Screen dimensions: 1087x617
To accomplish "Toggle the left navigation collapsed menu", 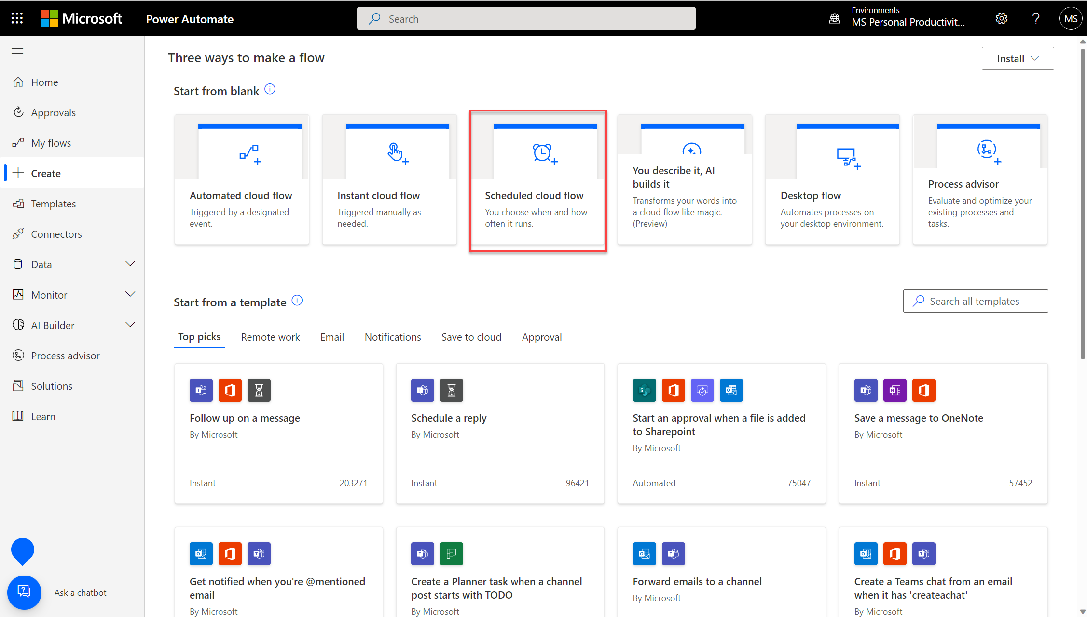I will 17,50.
